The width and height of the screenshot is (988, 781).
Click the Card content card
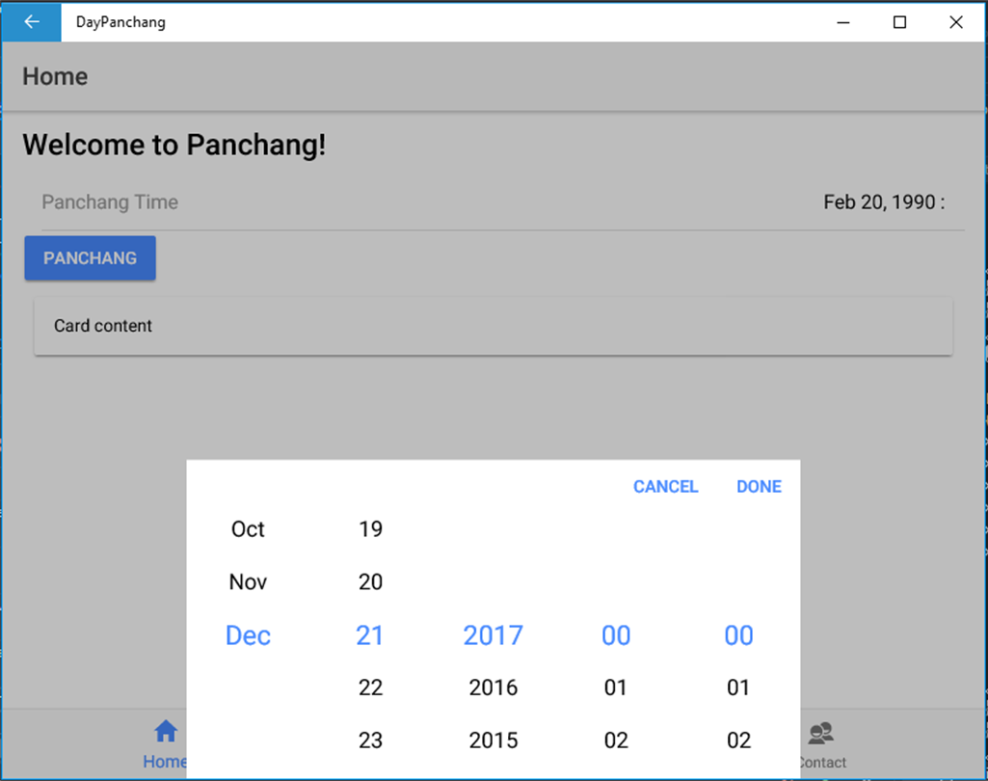click(x=494, y=326)
